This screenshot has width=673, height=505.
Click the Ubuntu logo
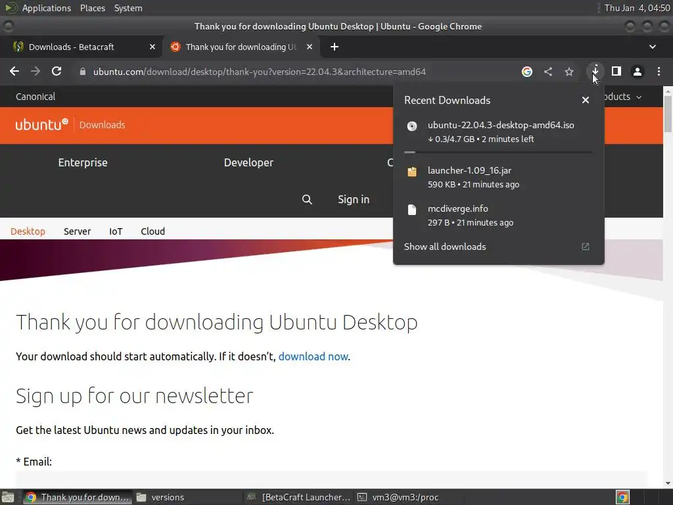tap(41, 124)
